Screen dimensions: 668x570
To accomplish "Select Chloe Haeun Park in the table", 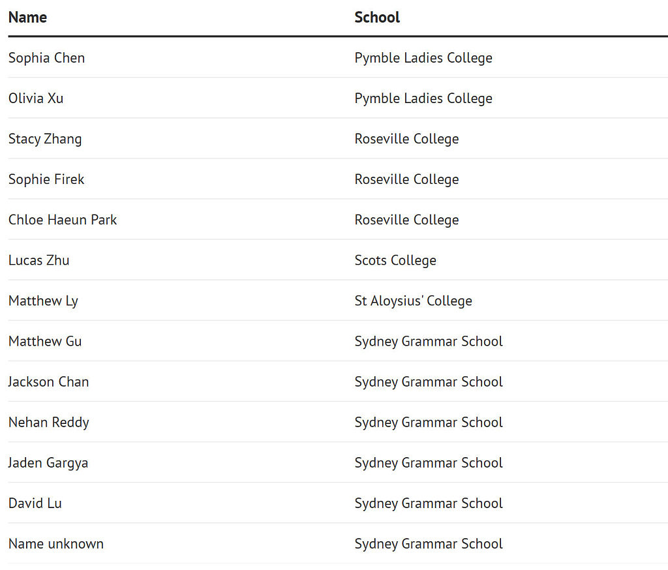I will (63, 220).
